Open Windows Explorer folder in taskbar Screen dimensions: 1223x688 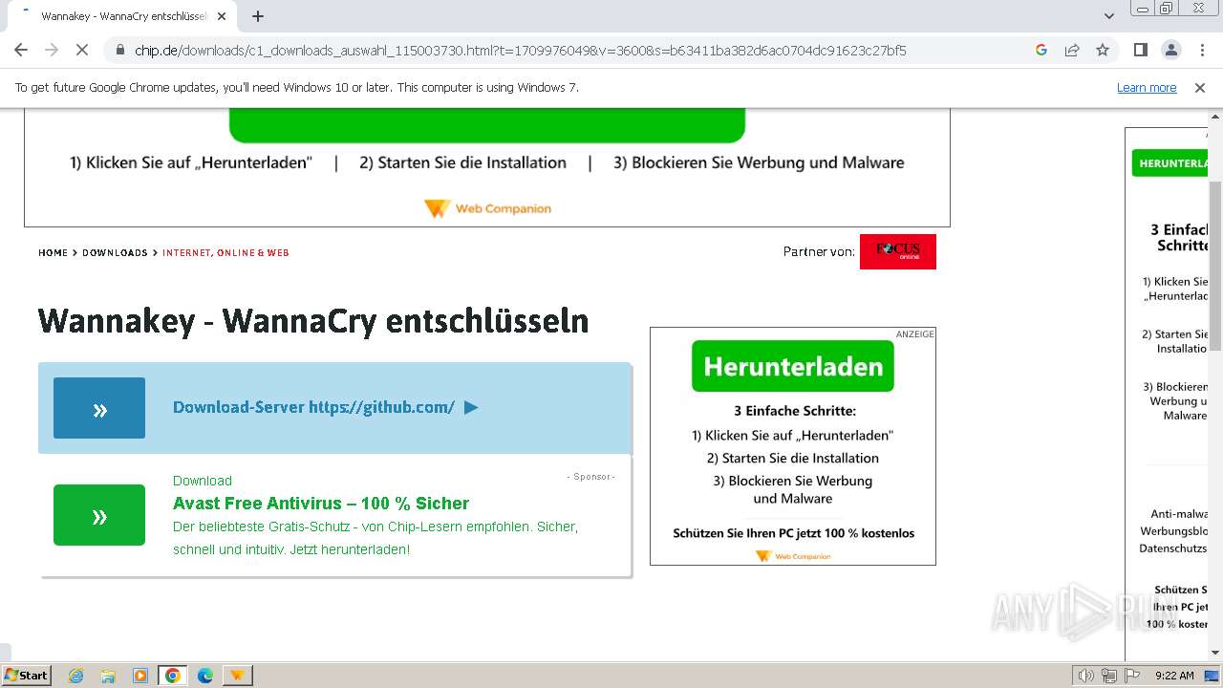point(108,676)
